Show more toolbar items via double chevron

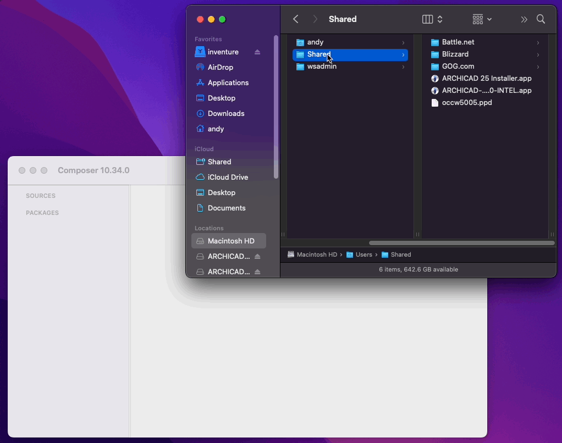coord(524,19)
